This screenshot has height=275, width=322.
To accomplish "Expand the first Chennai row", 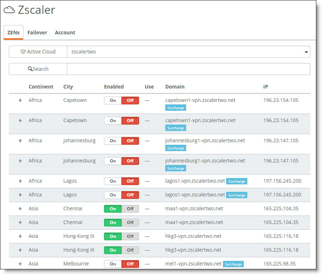I will [x=20, y=208].
